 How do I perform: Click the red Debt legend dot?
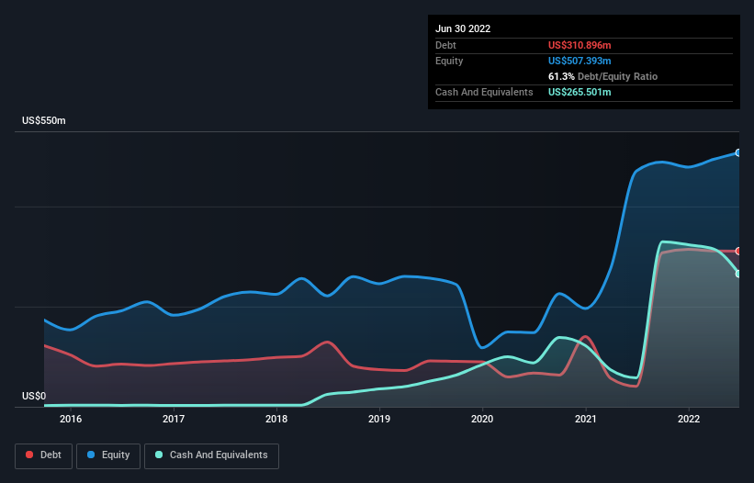click(x=29, y=455)
